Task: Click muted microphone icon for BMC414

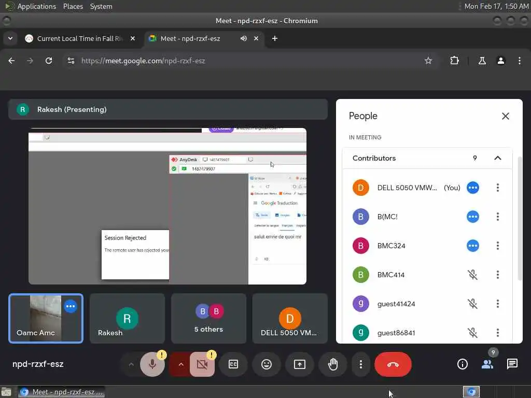Action: 473,275
